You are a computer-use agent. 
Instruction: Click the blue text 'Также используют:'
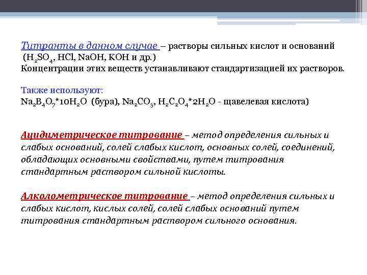pos(62,90)
